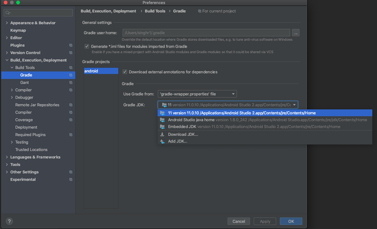Collapse the Gradle JDK dropdown
Viewport: 377px width, 229px height.
[294, 105]
